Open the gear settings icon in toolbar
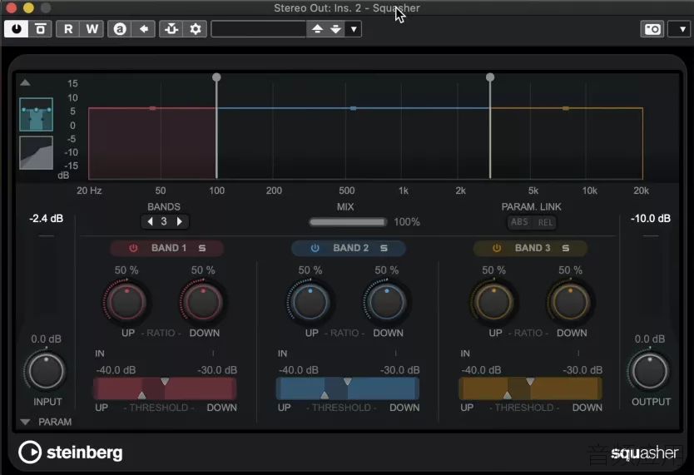 [x=196, y=29]
